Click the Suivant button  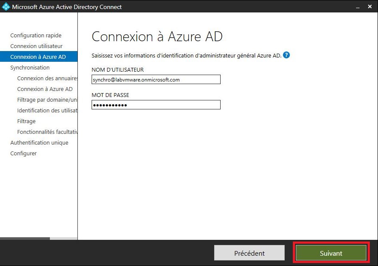pos(331,253)
